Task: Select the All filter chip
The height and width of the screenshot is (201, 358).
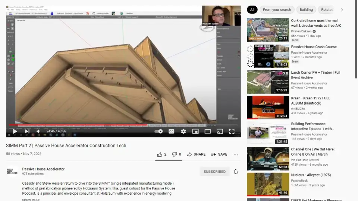Action: point(252,10)
